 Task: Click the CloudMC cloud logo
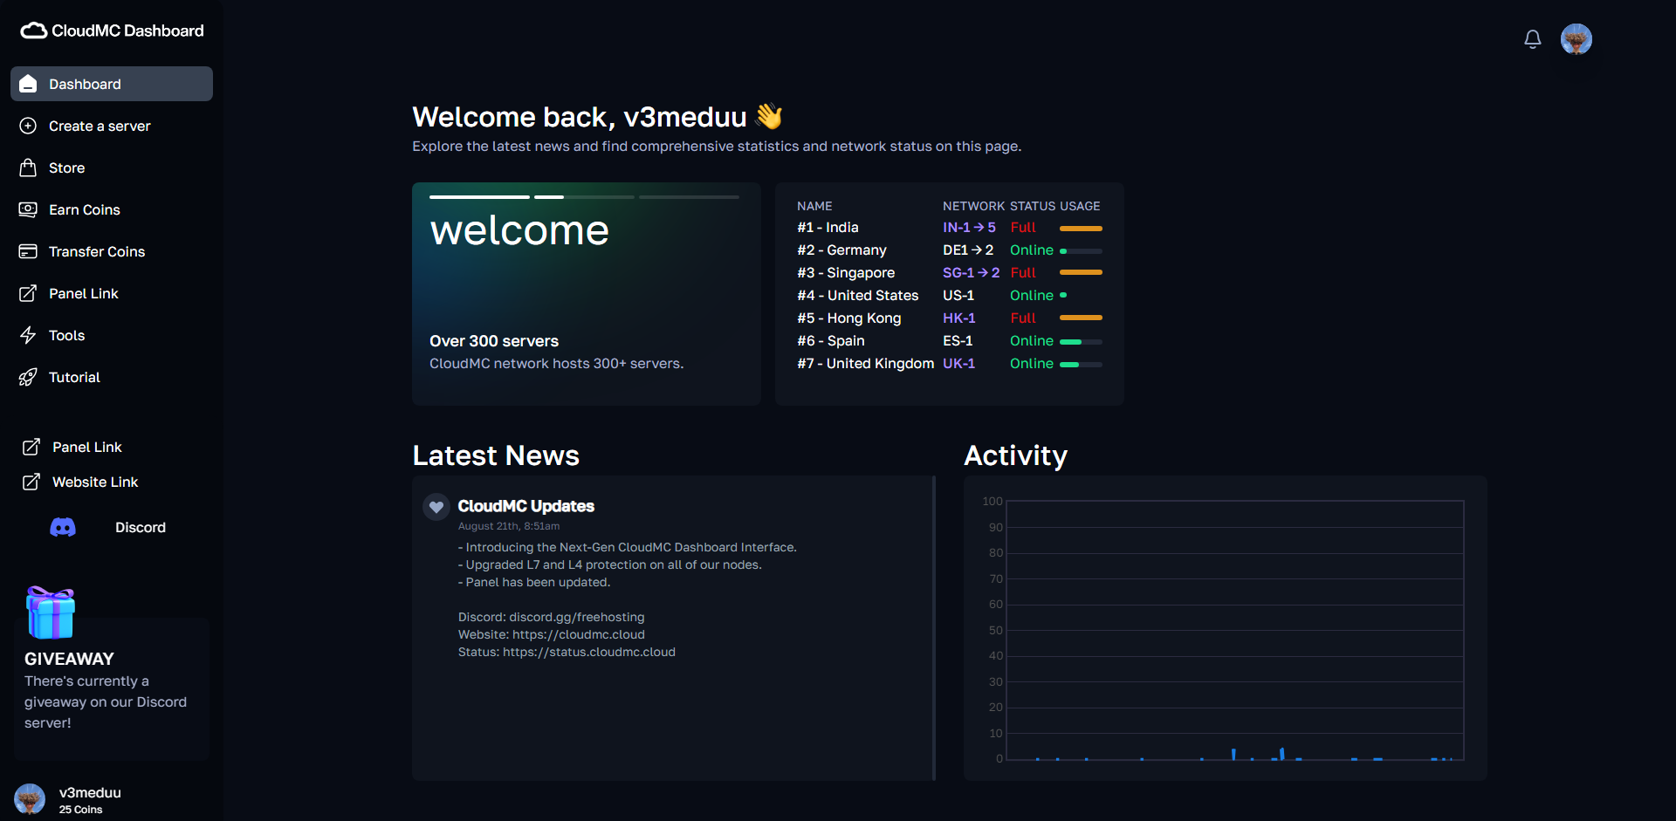click(33, 31)
